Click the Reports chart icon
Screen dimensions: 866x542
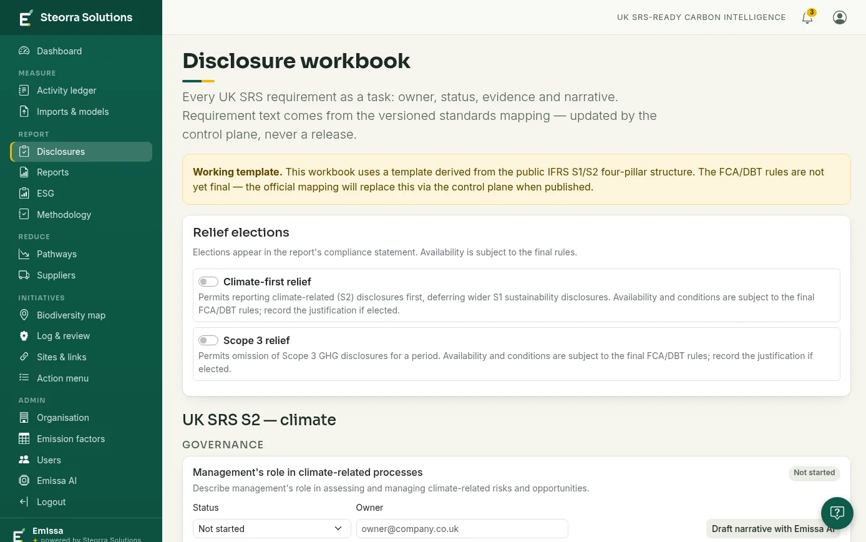[x=24, y=172]
